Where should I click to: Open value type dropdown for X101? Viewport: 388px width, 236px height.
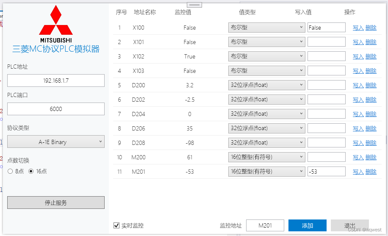pos(266,42)
